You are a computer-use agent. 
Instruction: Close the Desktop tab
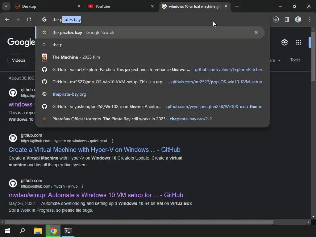(x=79, y=6)
